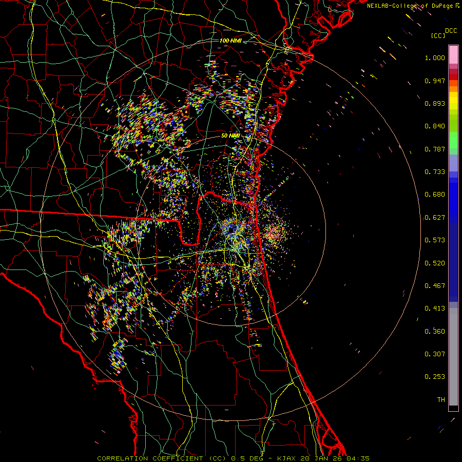Click the 0.627 scale value

(x=435, y=218)
